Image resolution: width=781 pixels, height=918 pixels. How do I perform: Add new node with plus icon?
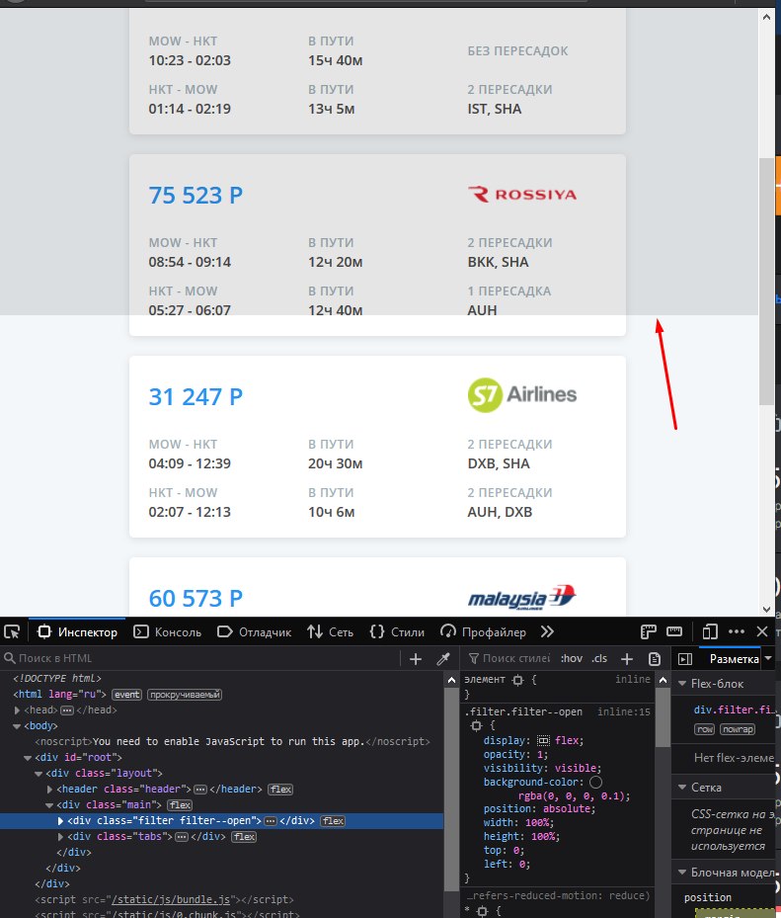pyautogui.click(x=416, y=659)
